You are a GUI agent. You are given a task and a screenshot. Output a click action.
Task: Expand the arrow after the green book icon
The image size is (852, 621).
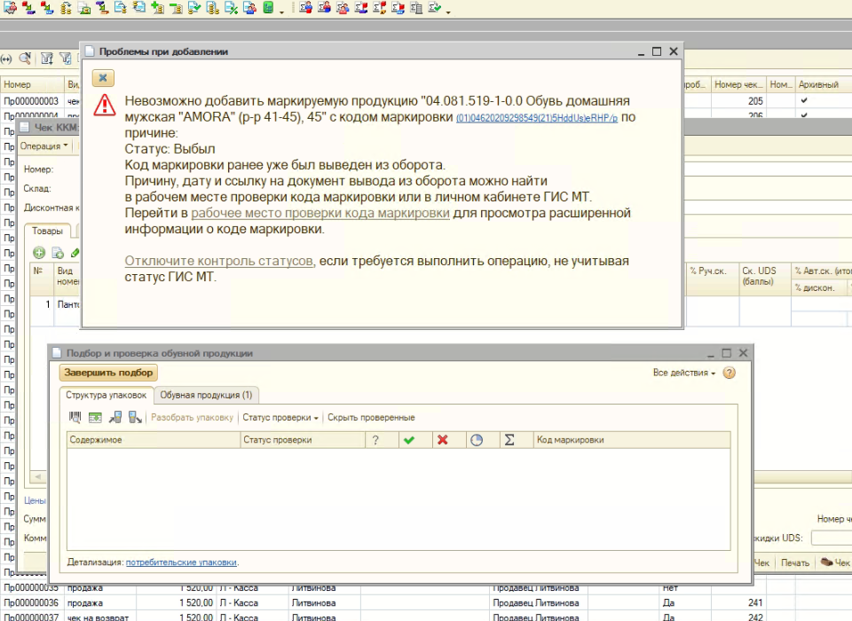tap(281, 11)
